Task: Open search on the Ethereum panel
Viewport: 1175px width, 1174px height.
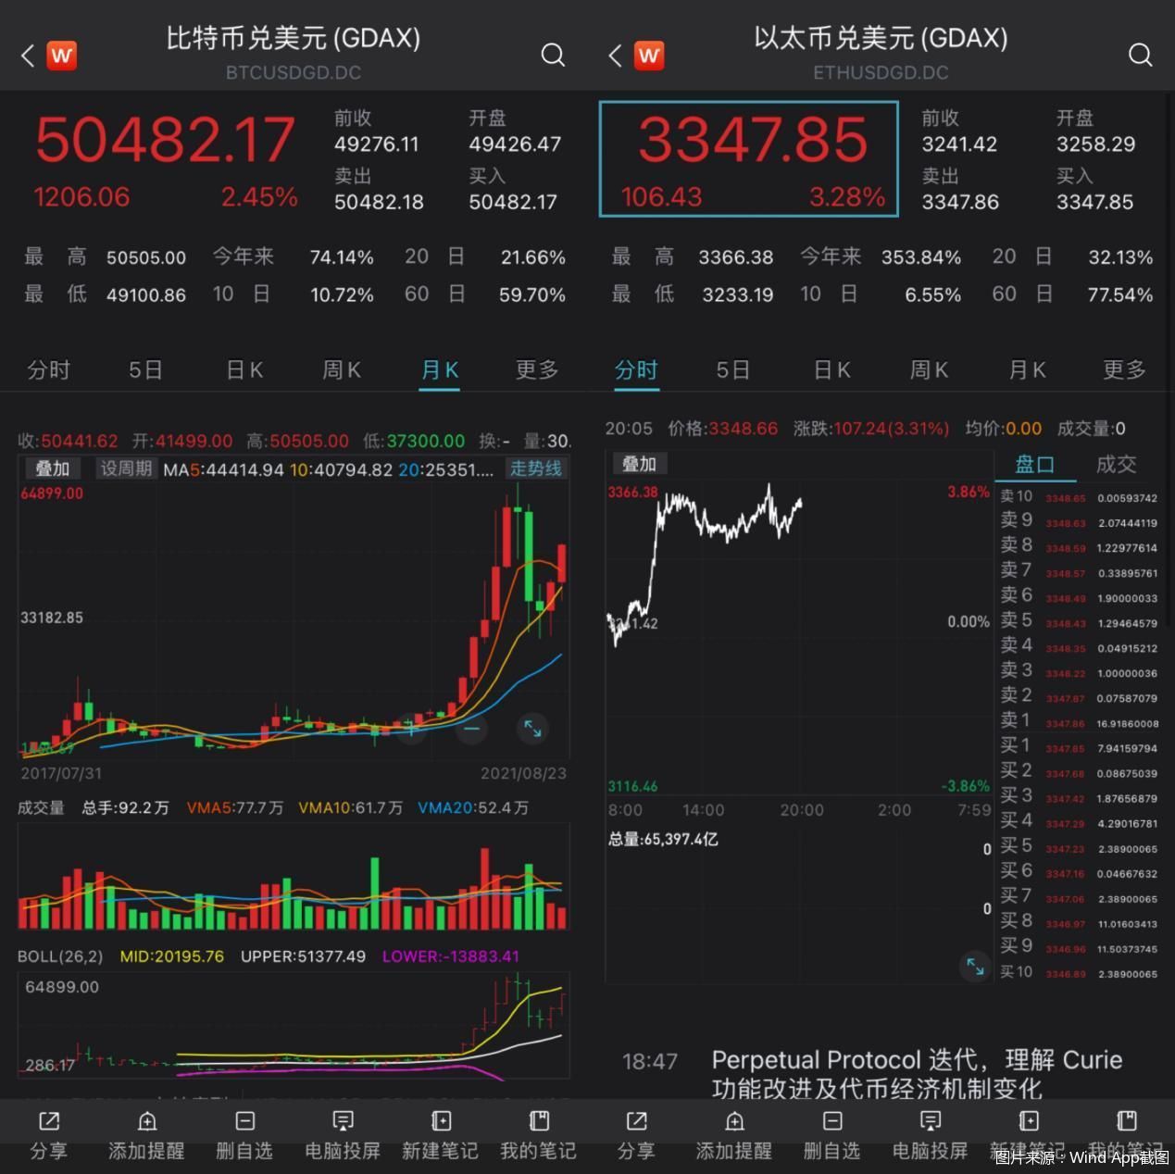Action: point(1140,56)
